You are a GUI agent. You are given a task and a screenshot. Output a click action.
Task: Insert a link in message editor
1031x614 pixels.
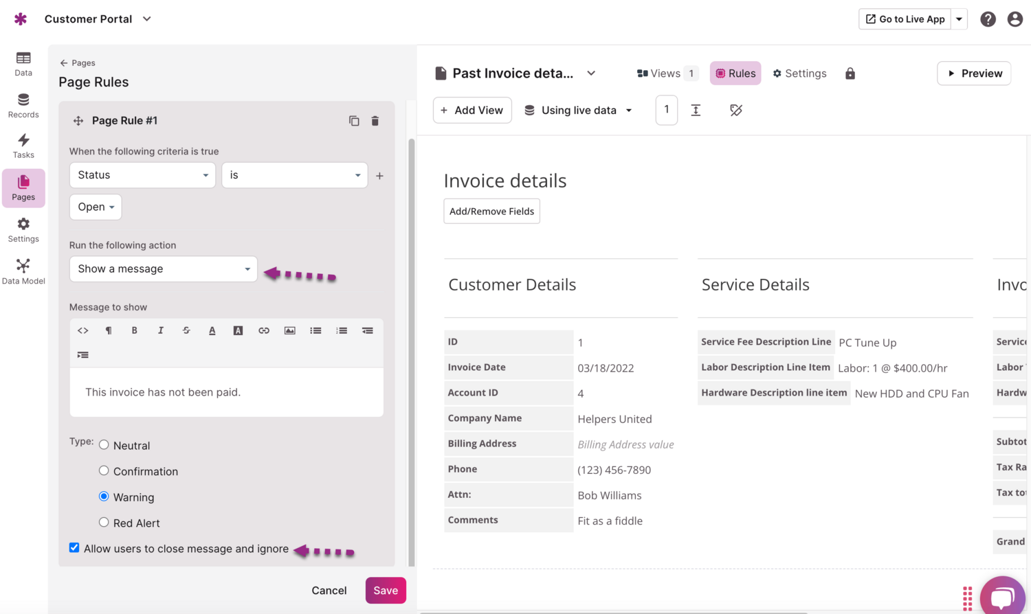pos(264,330)
